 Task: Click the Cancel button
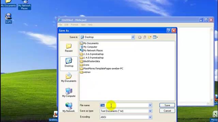167,111
